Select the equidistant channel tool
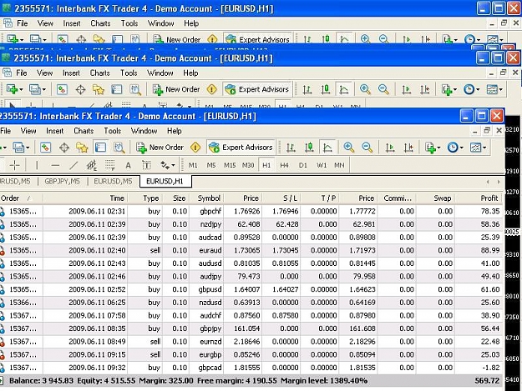This screenshot has height=391, width=522. 92,165
